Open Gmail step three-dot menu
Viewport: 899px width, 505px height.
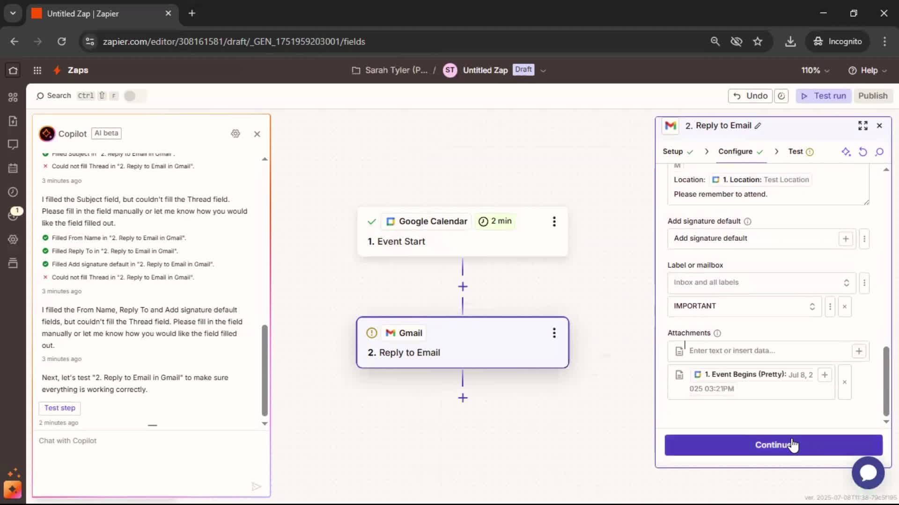click(x=554, y=333)
